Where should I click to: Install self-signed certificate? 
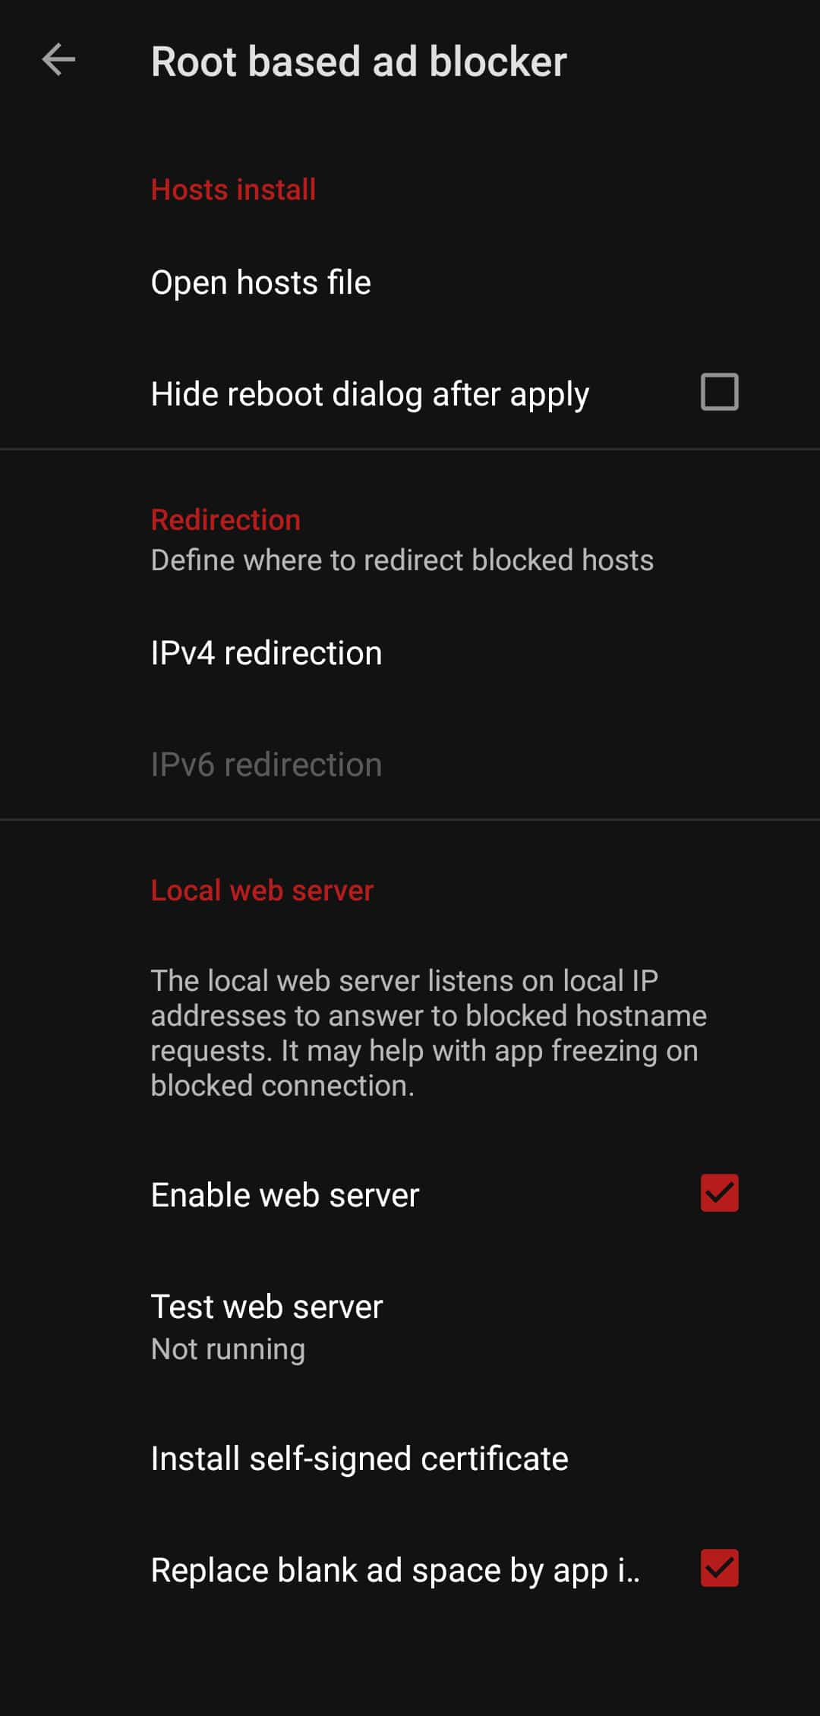[359, 1459]
